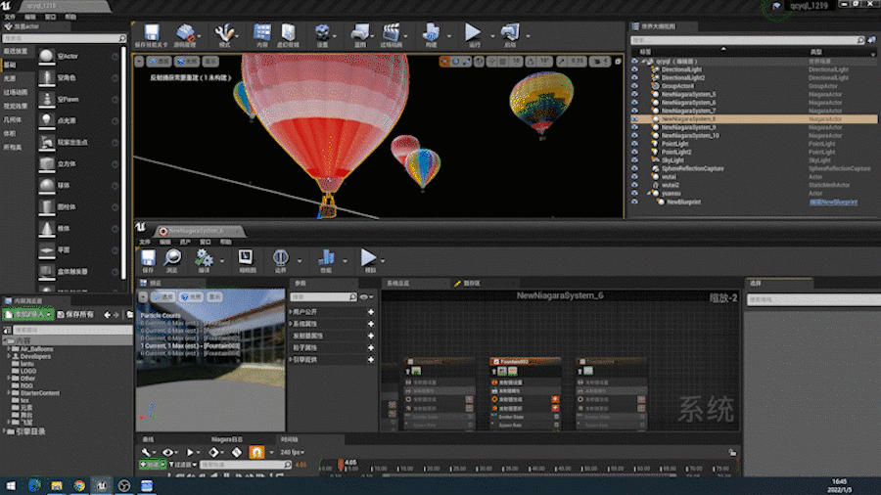Image resolution: width=881 pixels, height=495 pixels.
Task: Click the Settings gear toolbar icon
Action: (x=322, y=32)
